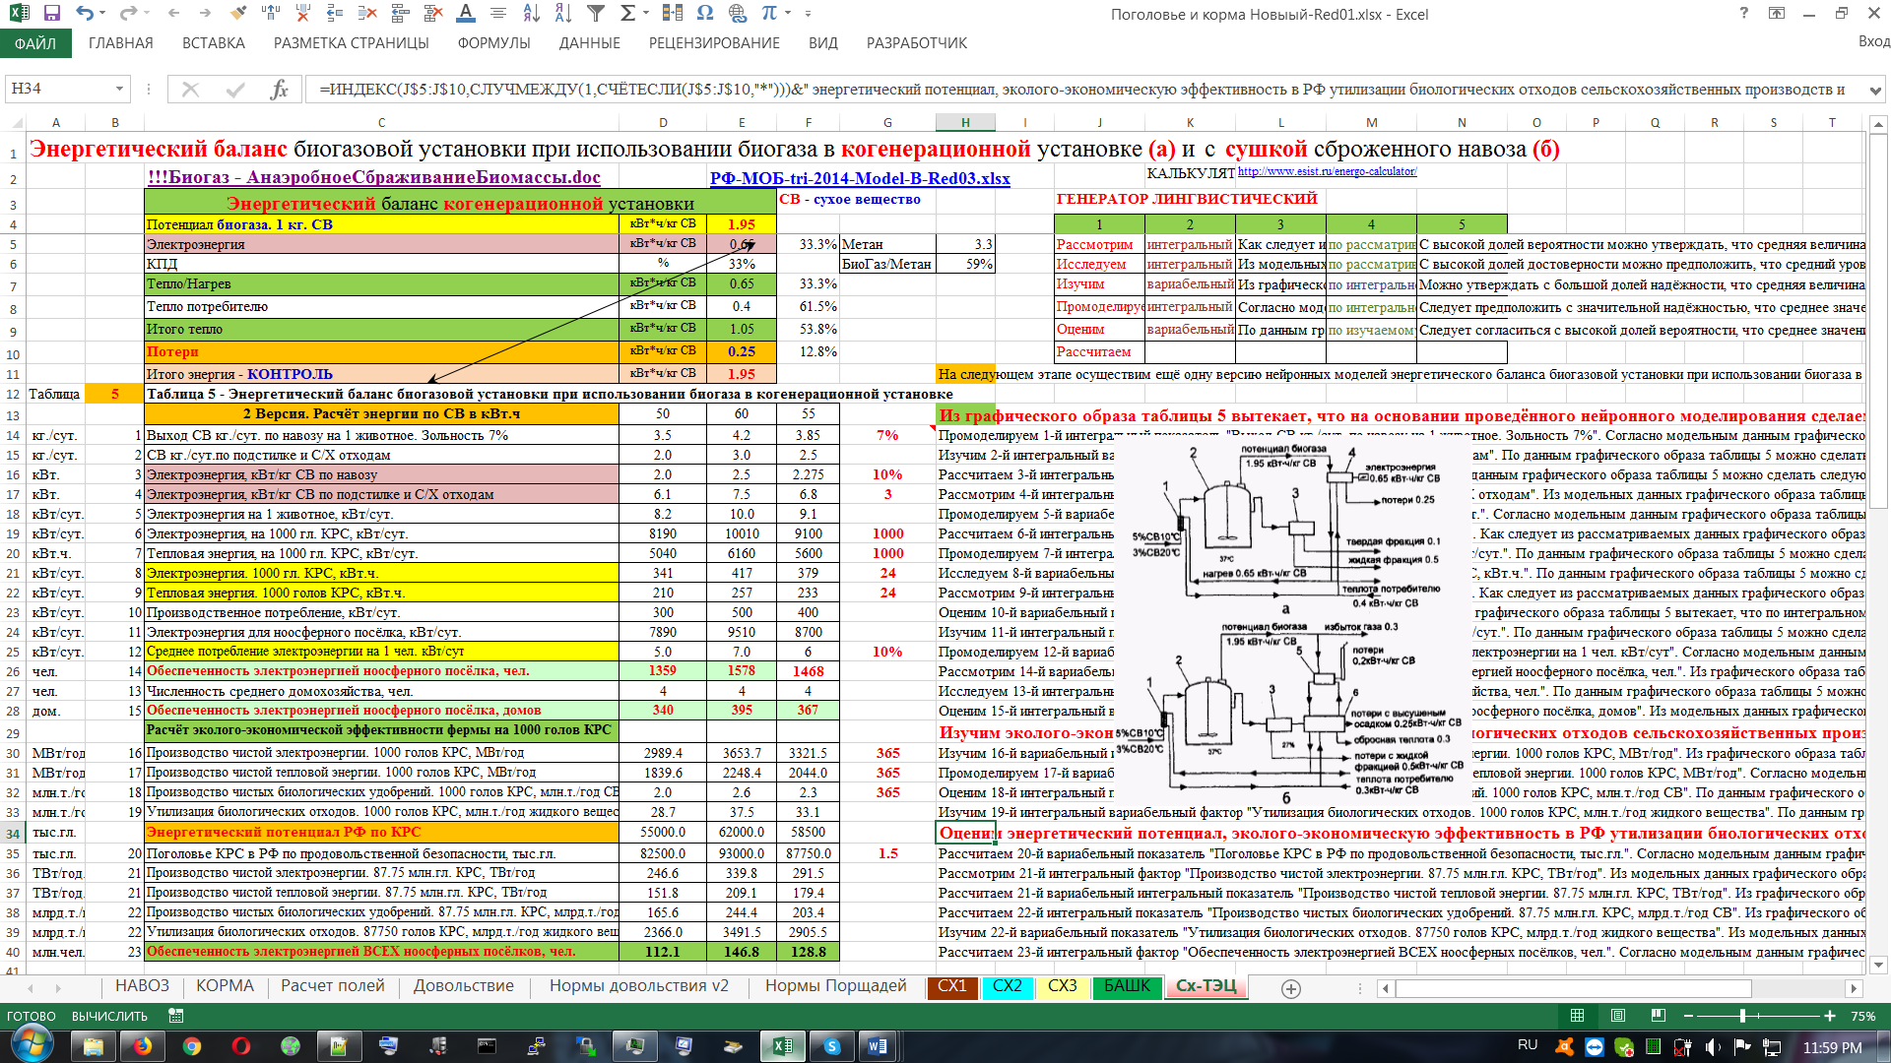This screenshot has height=1063, width=1891.
Task: Click the Insert Function fx button
Action: tap(279, 90)
